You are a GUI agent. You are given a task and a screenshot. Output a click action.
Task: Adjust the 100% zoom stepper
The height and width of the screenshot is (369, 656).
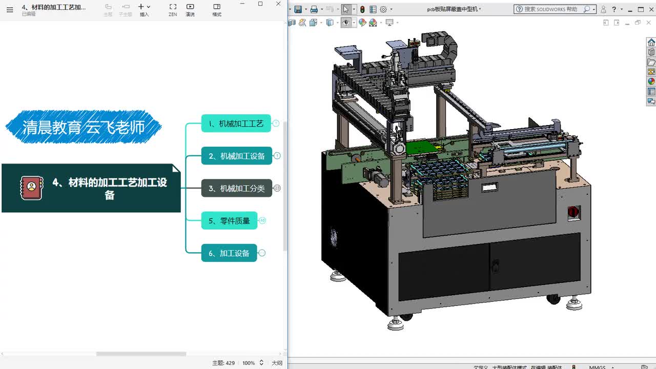(261, 363)
